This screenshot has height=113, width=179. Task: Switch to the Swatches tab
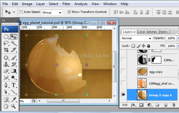(x=152, y=32)
